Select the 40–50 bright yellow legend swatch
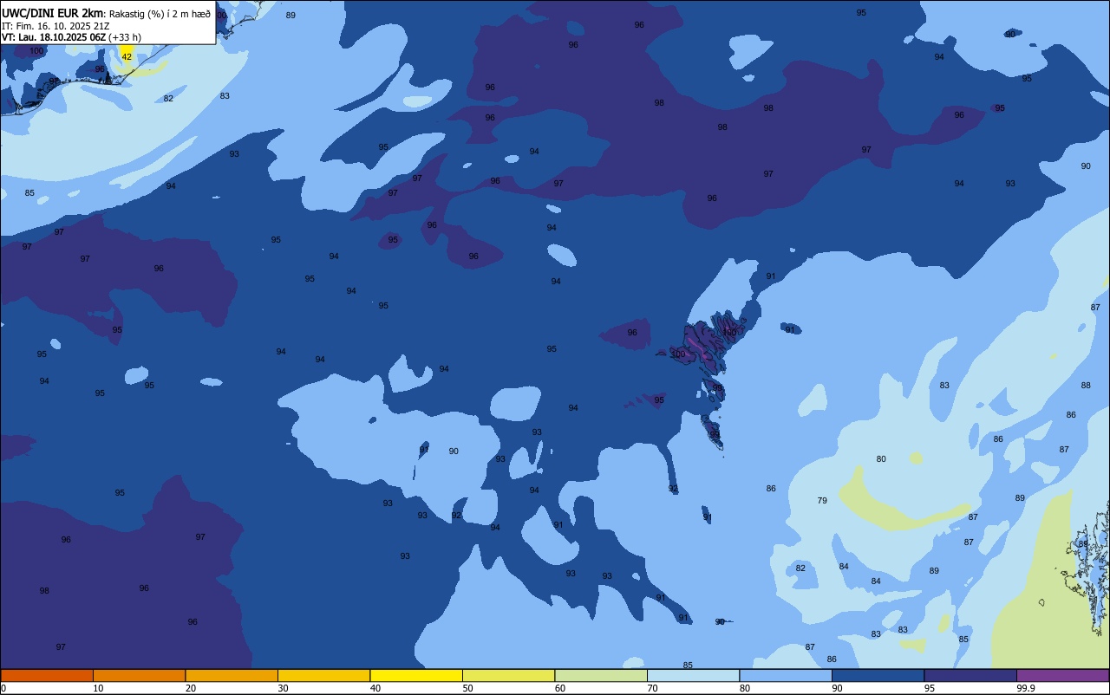This screenshot has width=1110, height=695. [416, 675]
